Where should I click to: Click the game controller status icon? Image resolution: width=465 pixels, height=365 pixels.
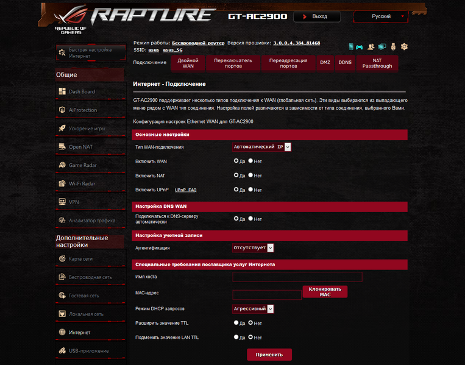[359, 47]
